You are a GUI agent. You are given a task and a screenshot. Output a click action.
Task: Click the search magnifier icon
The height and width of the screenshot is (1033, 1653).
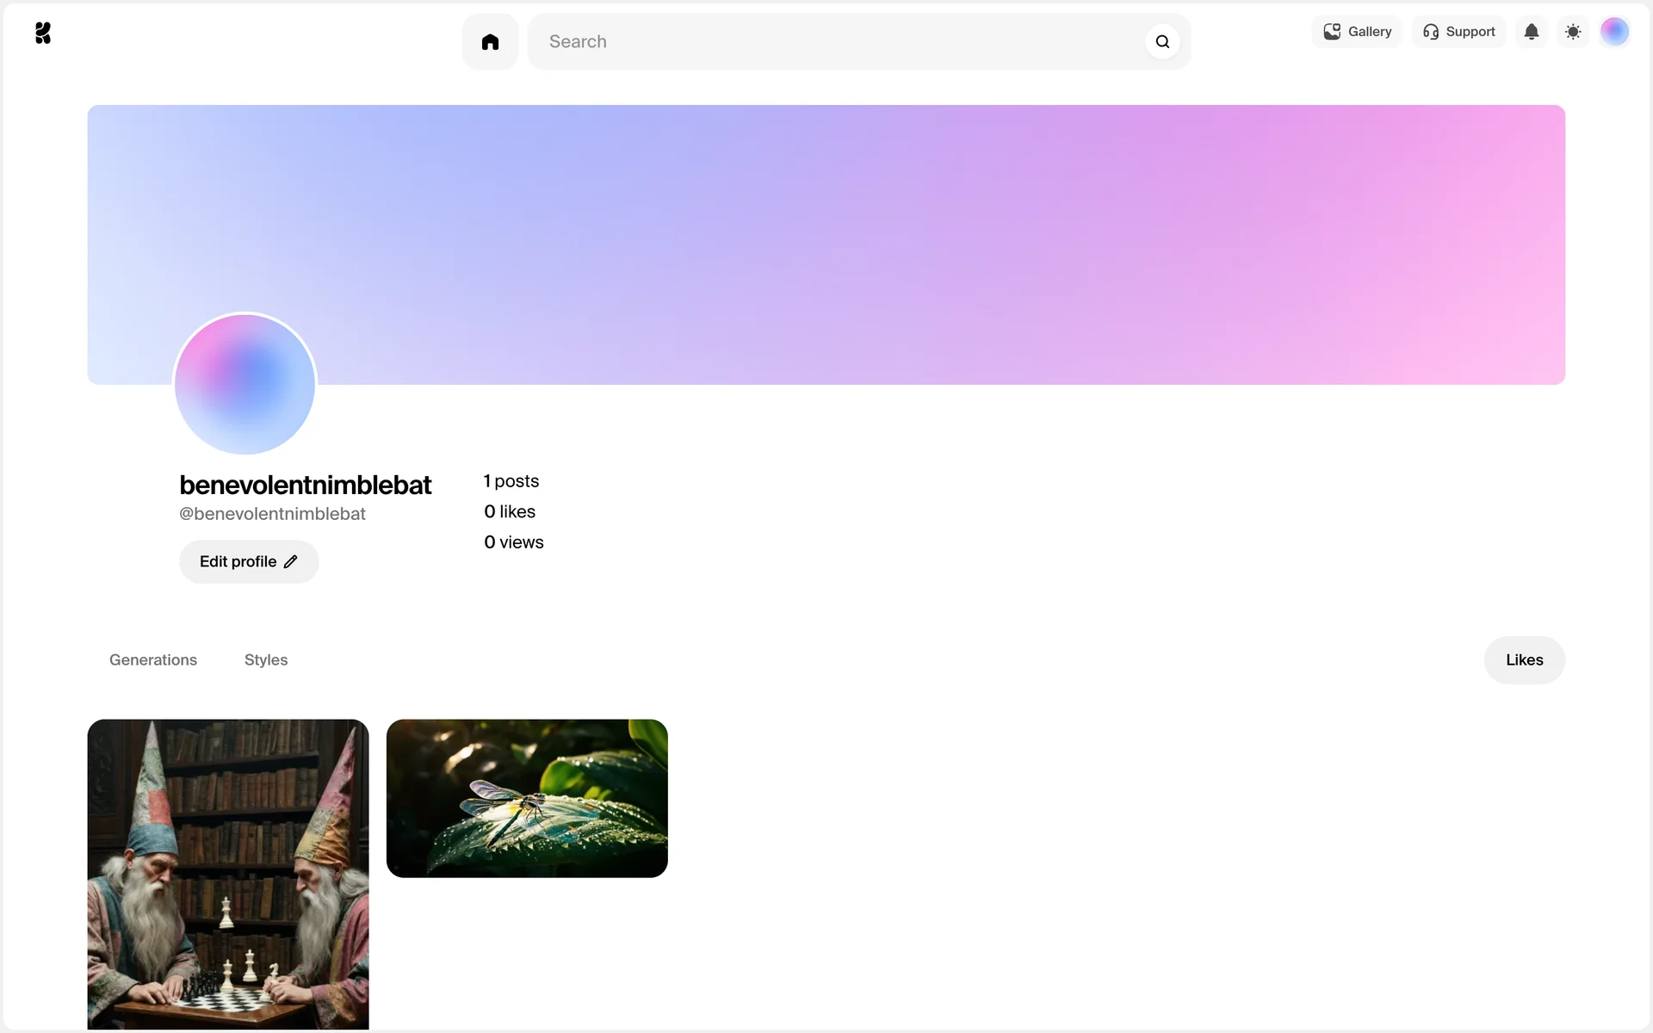[x=1162, y=41]
